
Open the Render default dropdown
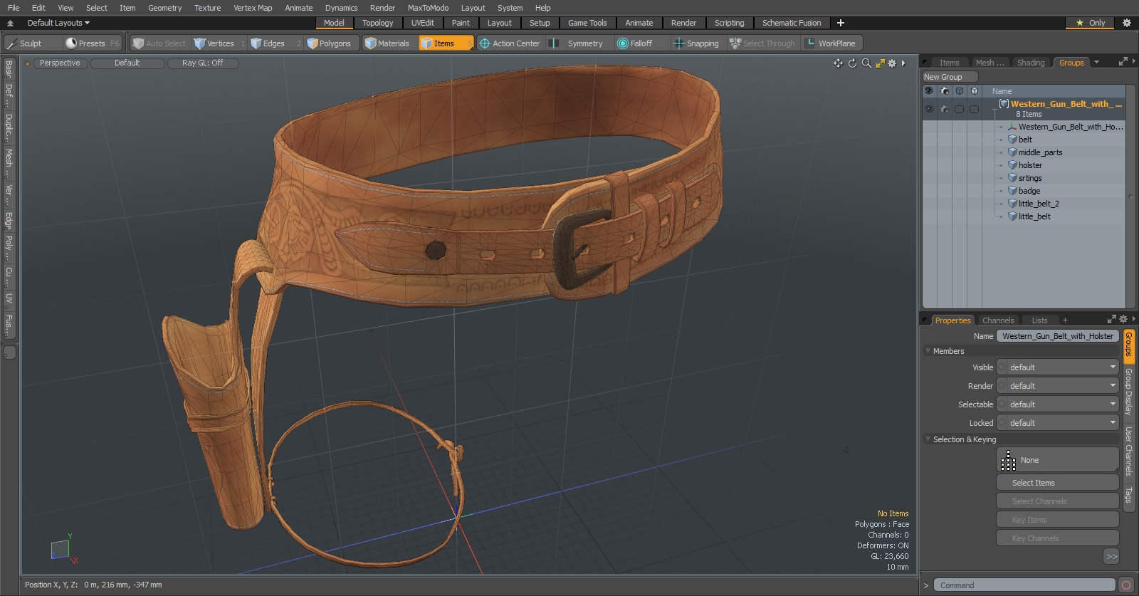point(1058,386)
